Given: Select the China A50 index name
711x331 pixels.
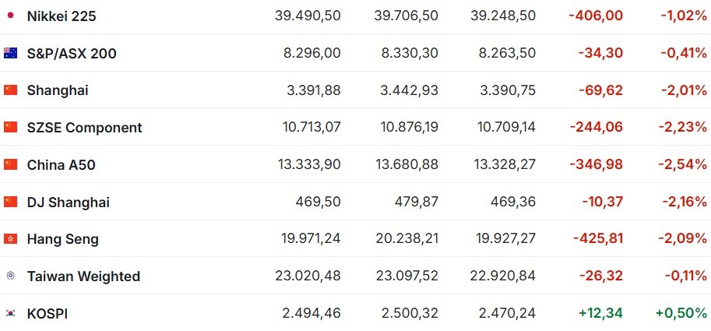Looking at the screenshot, I should coord(62,164).
